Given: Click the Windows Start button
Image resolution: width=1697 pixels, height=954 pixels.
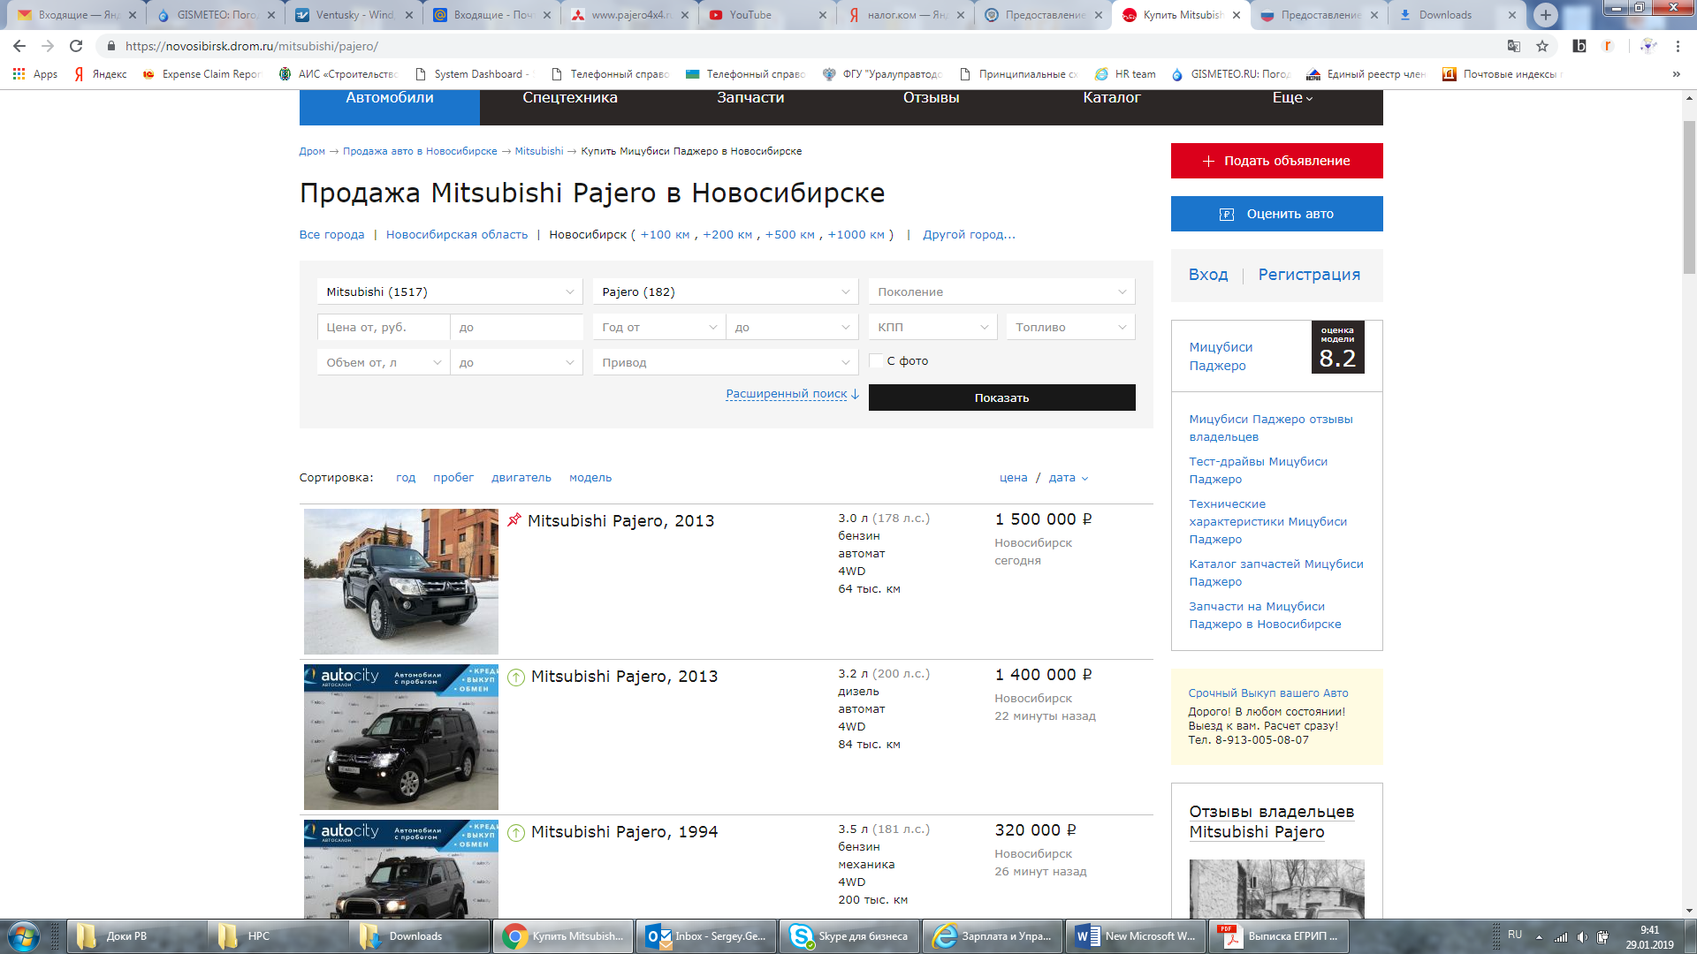Looking at the screenshot, I should (x=24, y=936).
